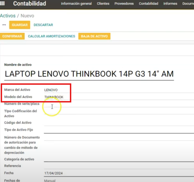Edit the Nombre de activo field
Viewport: 194px width, 182px height.
click(x=89, y=74)
